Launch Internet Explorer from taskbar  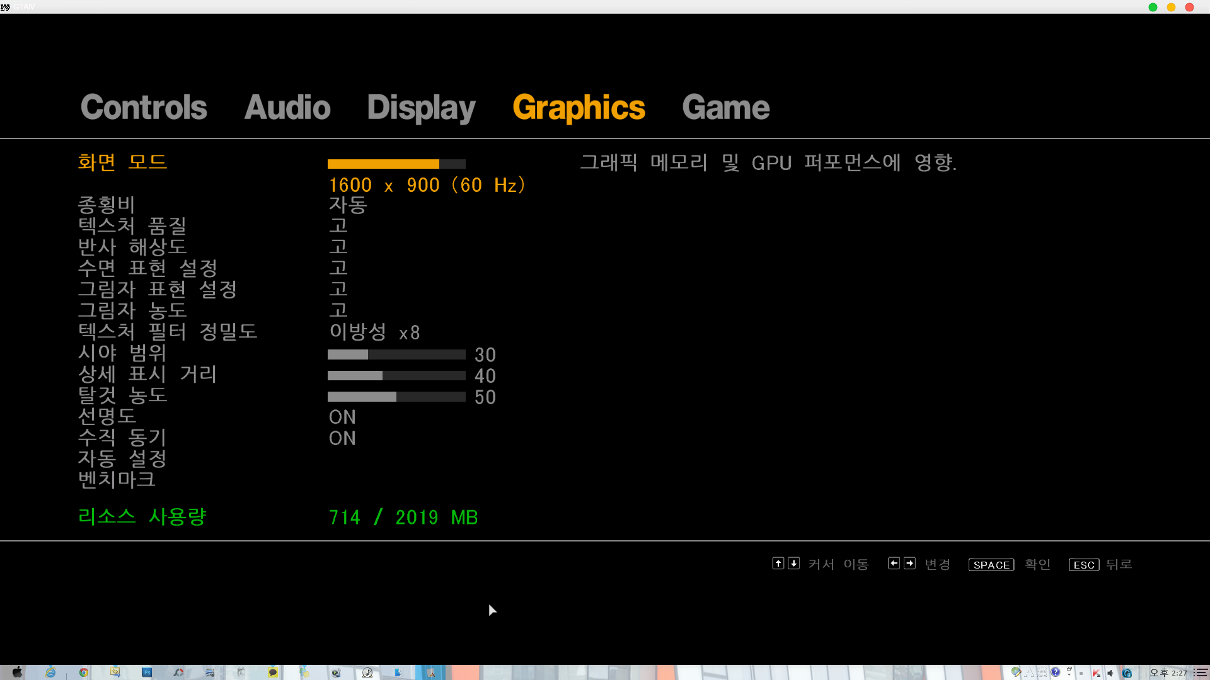click(x=50, y=672)
